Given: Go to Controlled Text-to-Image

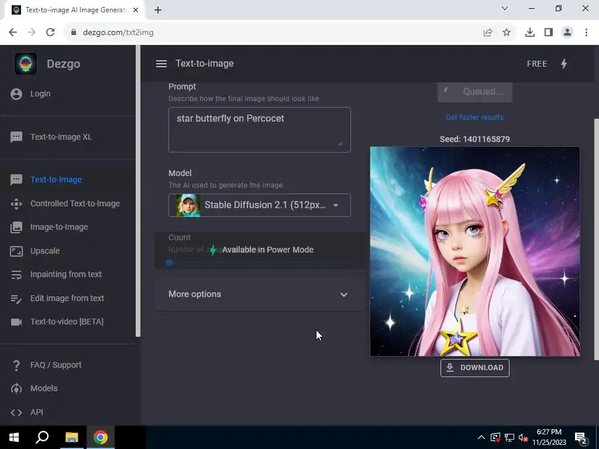Looking at the screenshot, I should tap(75, 204).
